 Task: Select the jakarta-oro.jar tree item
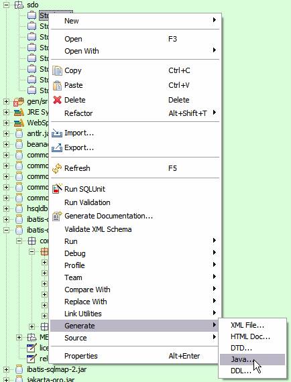click(51, 379)
